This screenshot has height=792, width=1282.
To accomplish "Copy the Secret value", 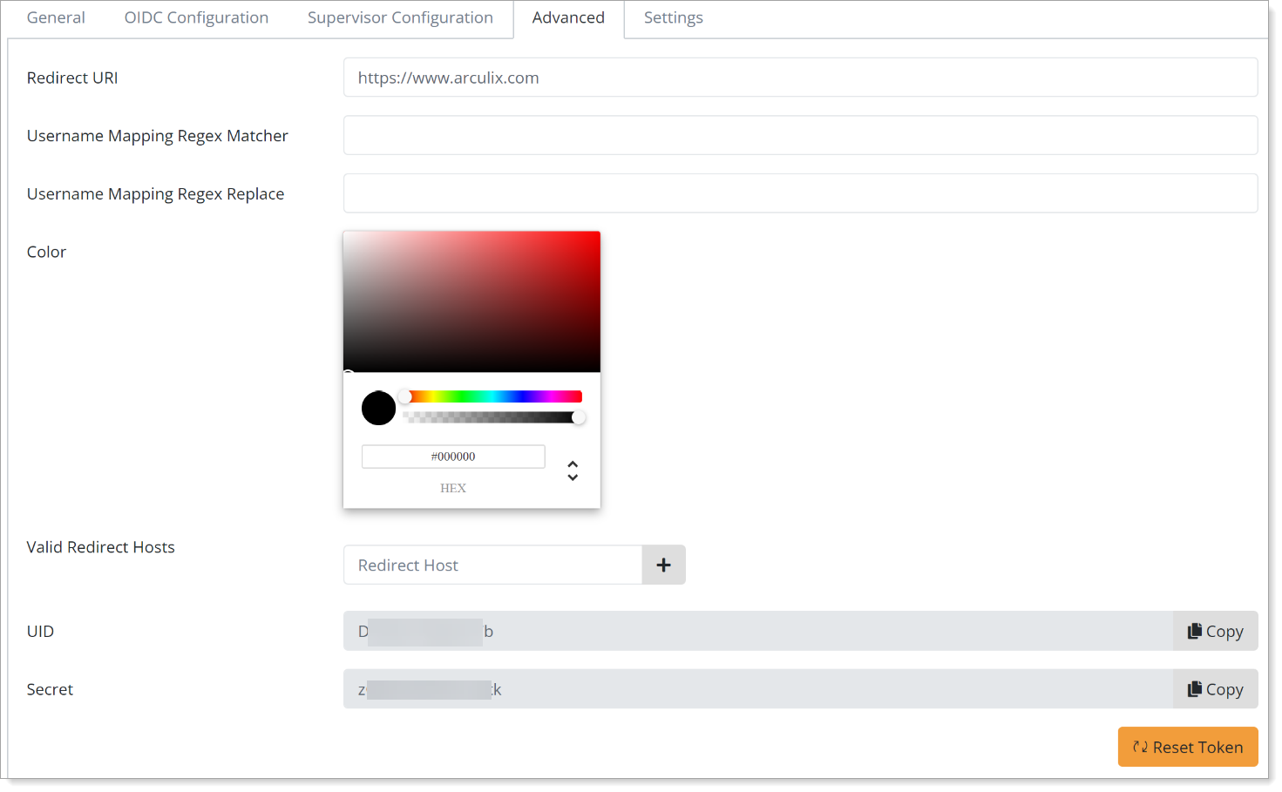I will click(1215, 689).
